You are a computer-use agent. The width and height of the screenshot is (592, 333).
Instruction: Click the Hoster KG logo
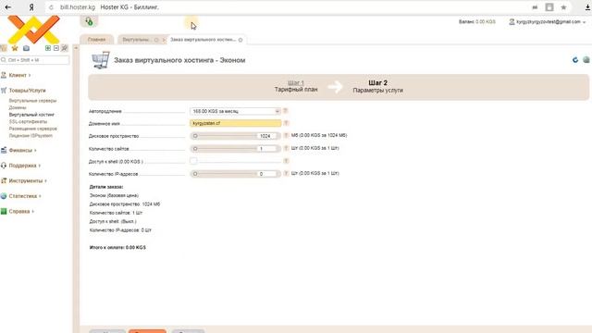[x=33, y=29]
